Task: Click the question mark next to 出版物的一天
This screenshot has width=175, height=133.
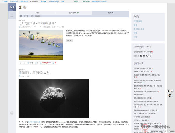Action: [150, 47]
